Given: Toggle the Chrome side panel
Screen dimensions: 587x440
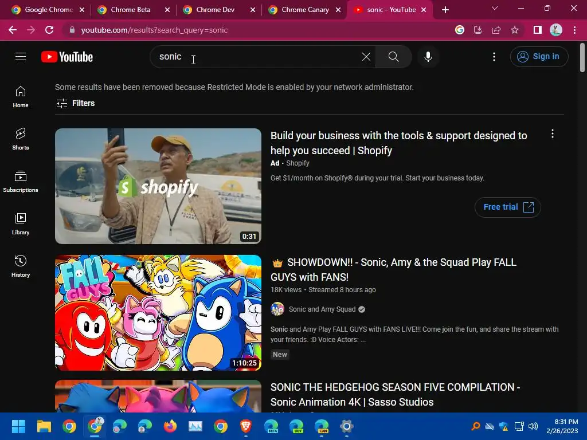Looking at the screenshot, I should click(x=538, y=30).
